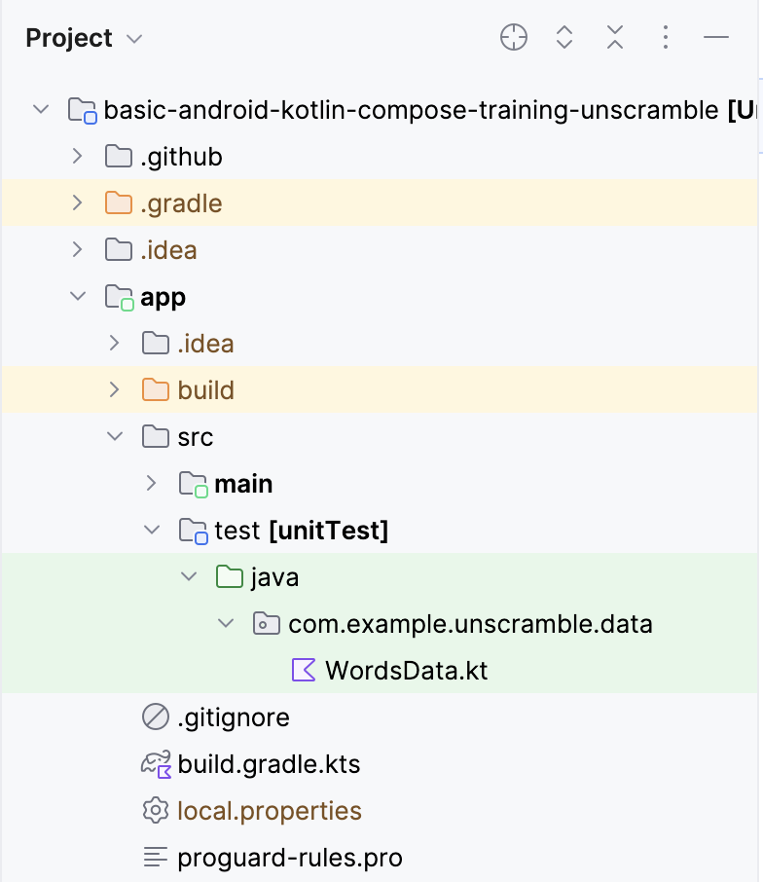Click the Expand All icon
763x882 pixels.
pyautogui.click(x=563, y=37)
